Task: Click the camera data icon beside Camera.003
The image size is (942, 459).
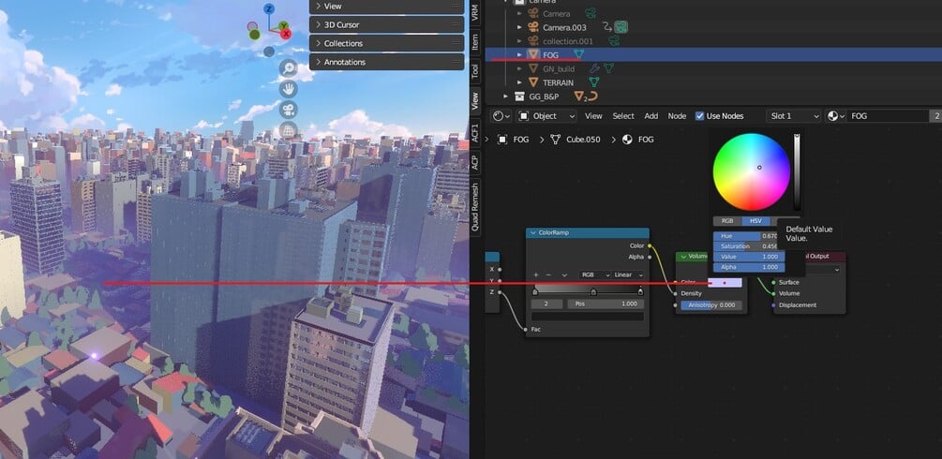Action: pyautogui.click(x=621, y=27)
